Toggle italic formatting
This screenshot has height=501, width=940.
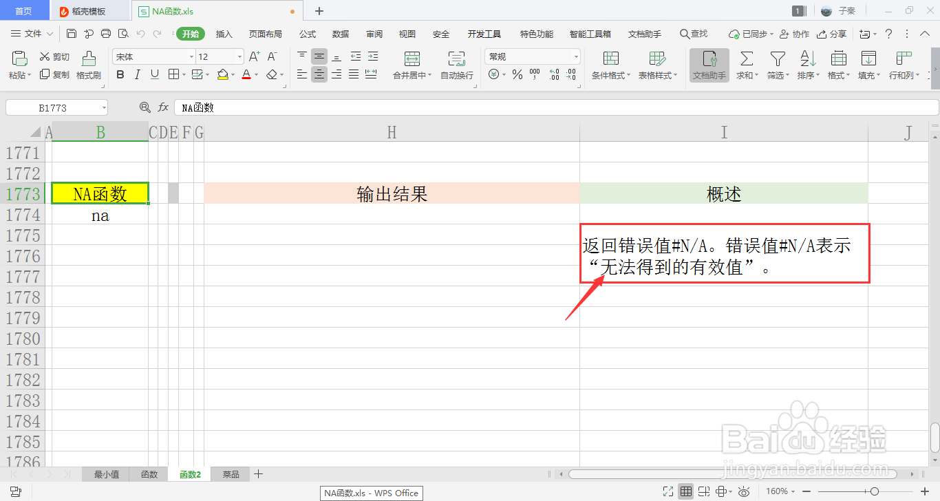click(137, 74)
